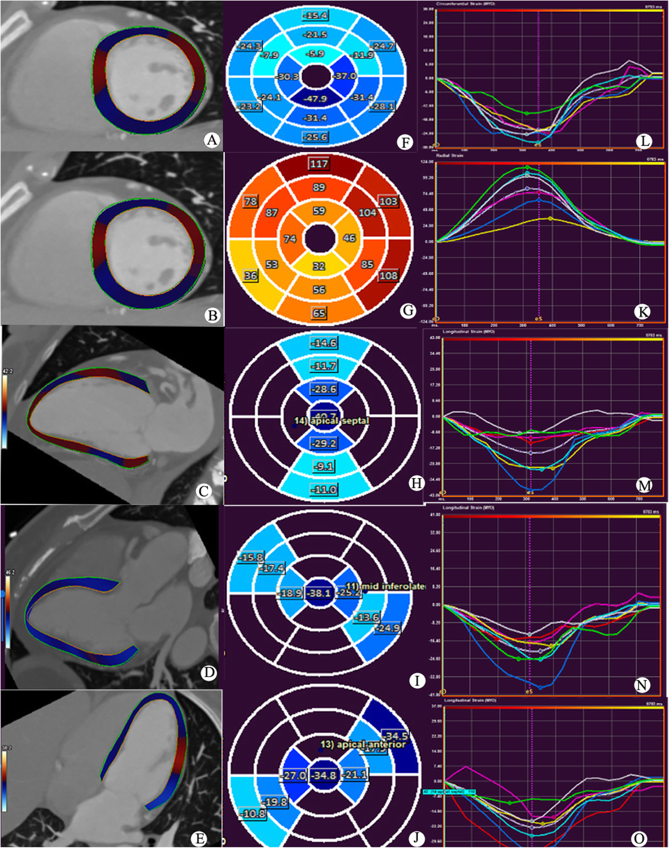
Task: Select the -11.7 longitudinal segment
Action: [324, 366]
